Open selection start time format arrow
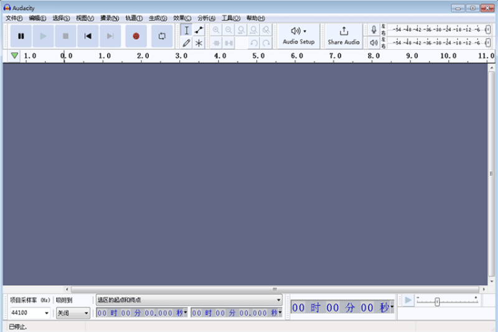The width and height of the screenshot is (498, 332). tap(186, 313)
